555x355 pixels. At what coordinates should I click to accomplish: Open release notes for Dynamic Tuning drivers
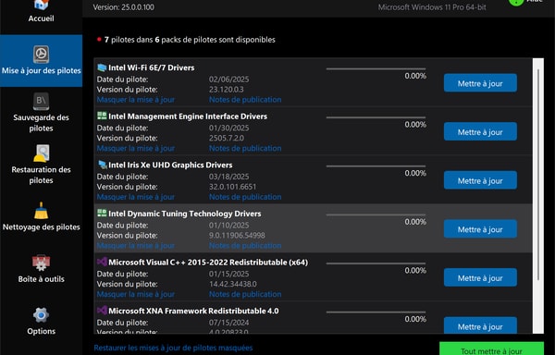245,245
